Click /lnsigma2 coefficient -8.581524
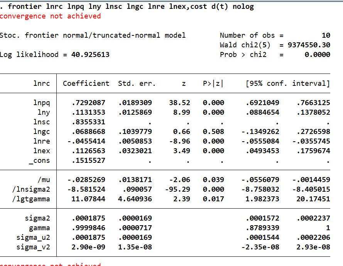 [86, 189]
